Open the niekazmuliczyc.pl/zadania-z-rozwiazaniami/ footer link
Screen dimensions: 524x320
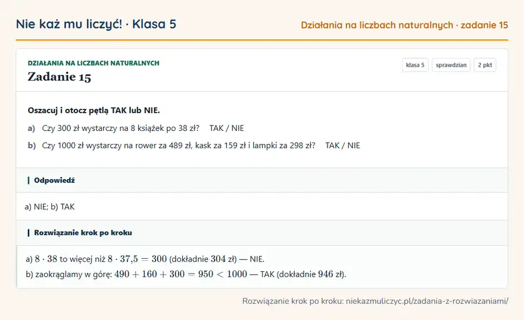(x=427, y=302)
